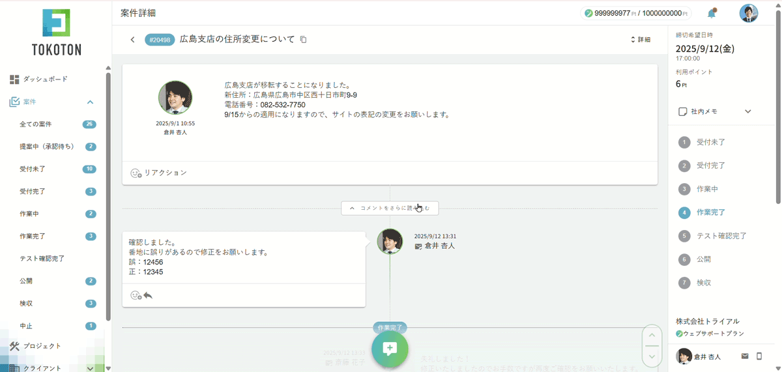Toggle the 詳細 expander
782x372 pixels.
pyautogui.click(x=641, y=40)
